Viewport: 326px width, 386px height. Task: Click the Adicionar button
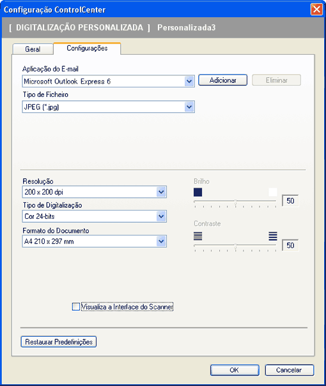[x=222, y=80]
